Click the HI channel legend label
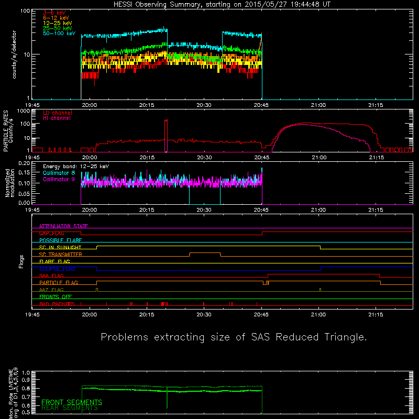 pos(57,118)
